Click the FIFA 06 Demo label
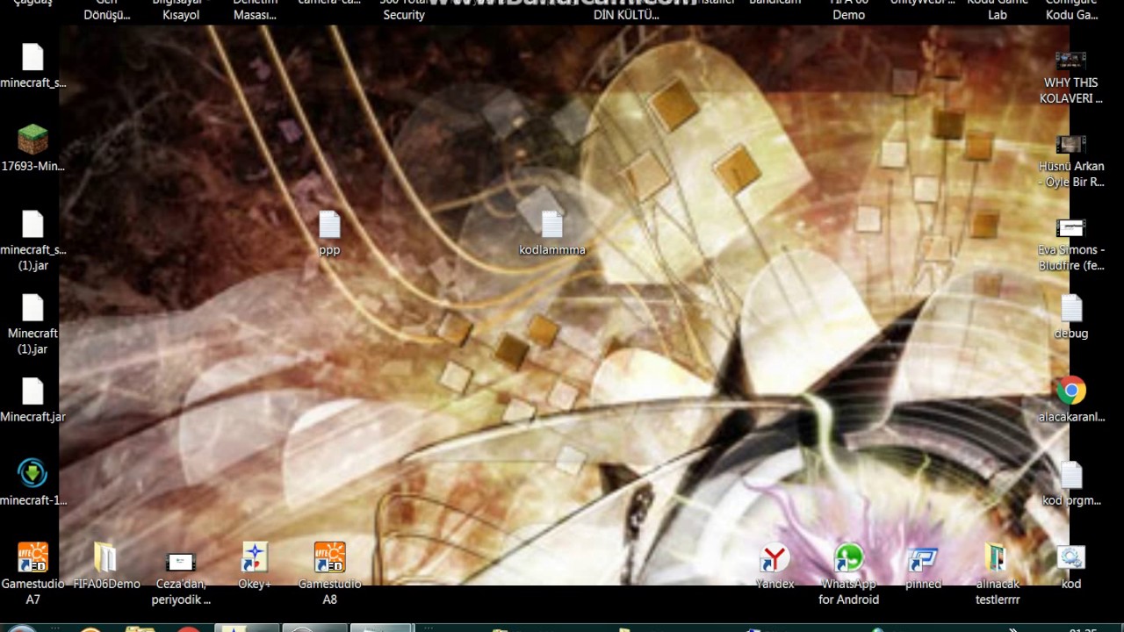 (x=849, y=8)
